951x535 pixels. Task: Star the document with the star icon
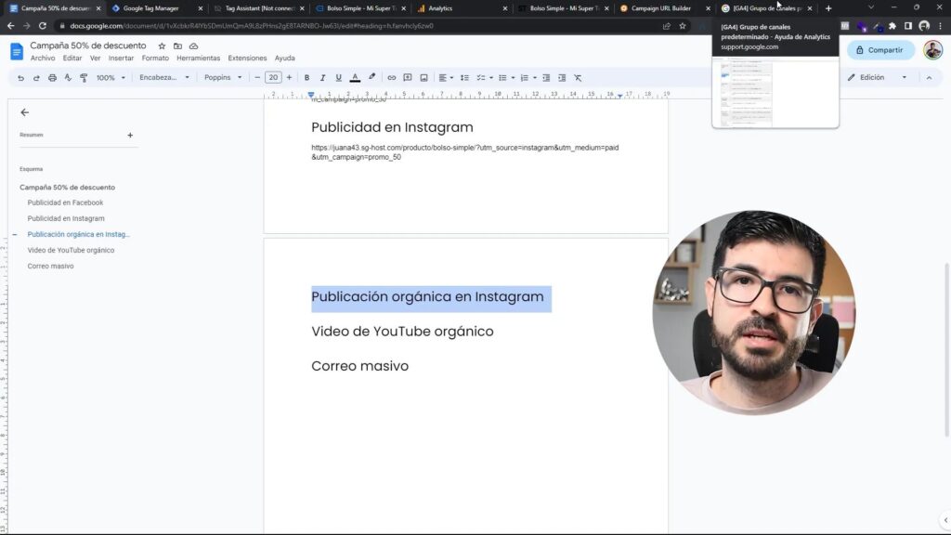tap(162, 46)
